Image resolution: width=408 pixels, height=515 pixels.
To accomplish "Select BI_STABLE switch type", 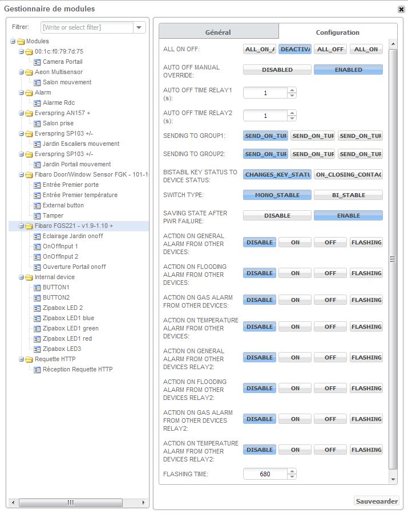I will click(348, 195).
